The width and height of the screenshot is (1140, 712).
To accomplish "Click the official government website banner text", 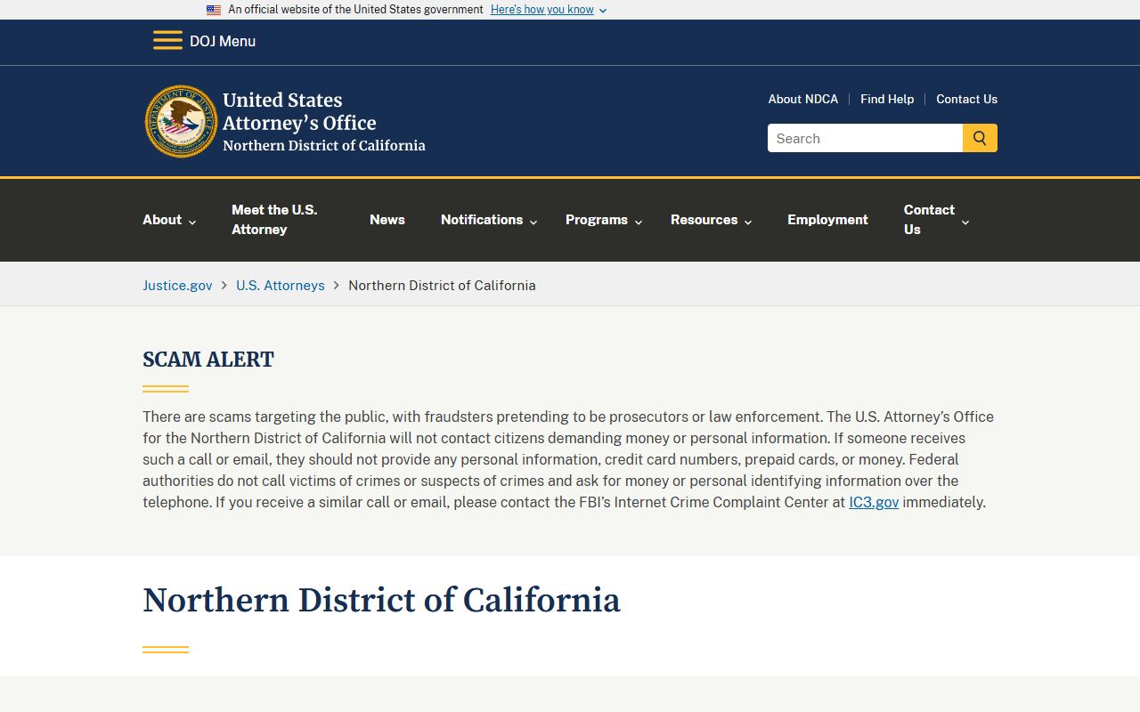I will 355,10.
